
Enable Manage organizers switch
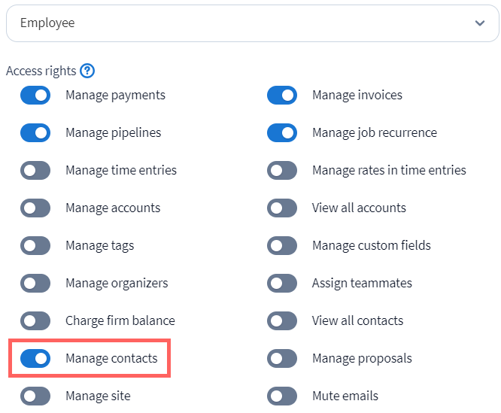point(35,284)
